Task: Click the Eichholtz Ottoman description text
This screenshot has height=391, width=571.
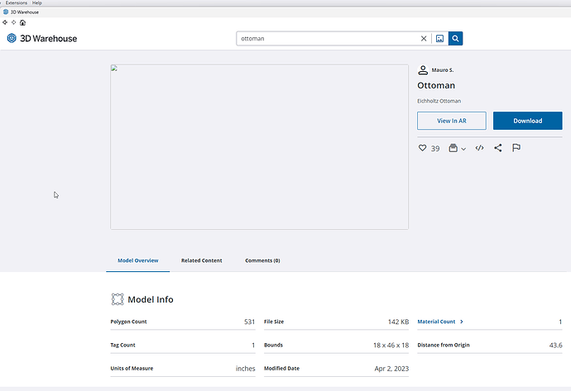Action: [x=439, y=101]
